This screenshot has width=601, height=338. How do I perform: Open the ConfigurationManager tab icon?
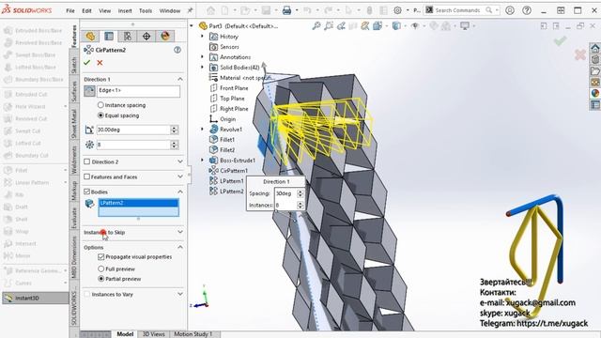128,37
